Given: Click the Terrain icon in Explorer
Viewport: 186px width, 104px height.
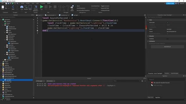Looking at the screenshot, I should 5,23.
